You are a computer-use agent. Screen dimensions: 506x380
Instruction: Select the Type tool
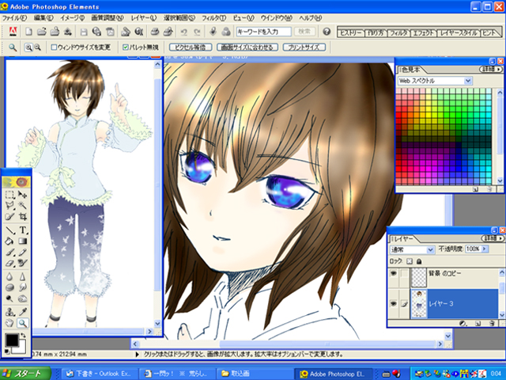coord(23,230)
